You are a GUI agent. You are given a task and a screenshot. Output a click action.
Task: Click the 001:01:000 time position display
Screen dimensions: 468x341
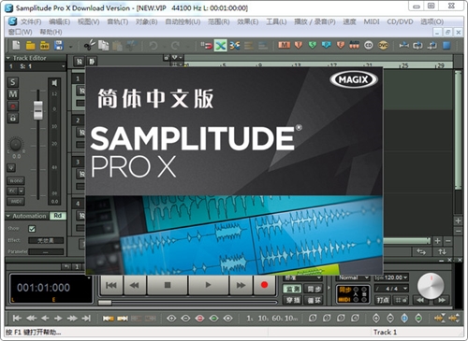pos(43,288)
